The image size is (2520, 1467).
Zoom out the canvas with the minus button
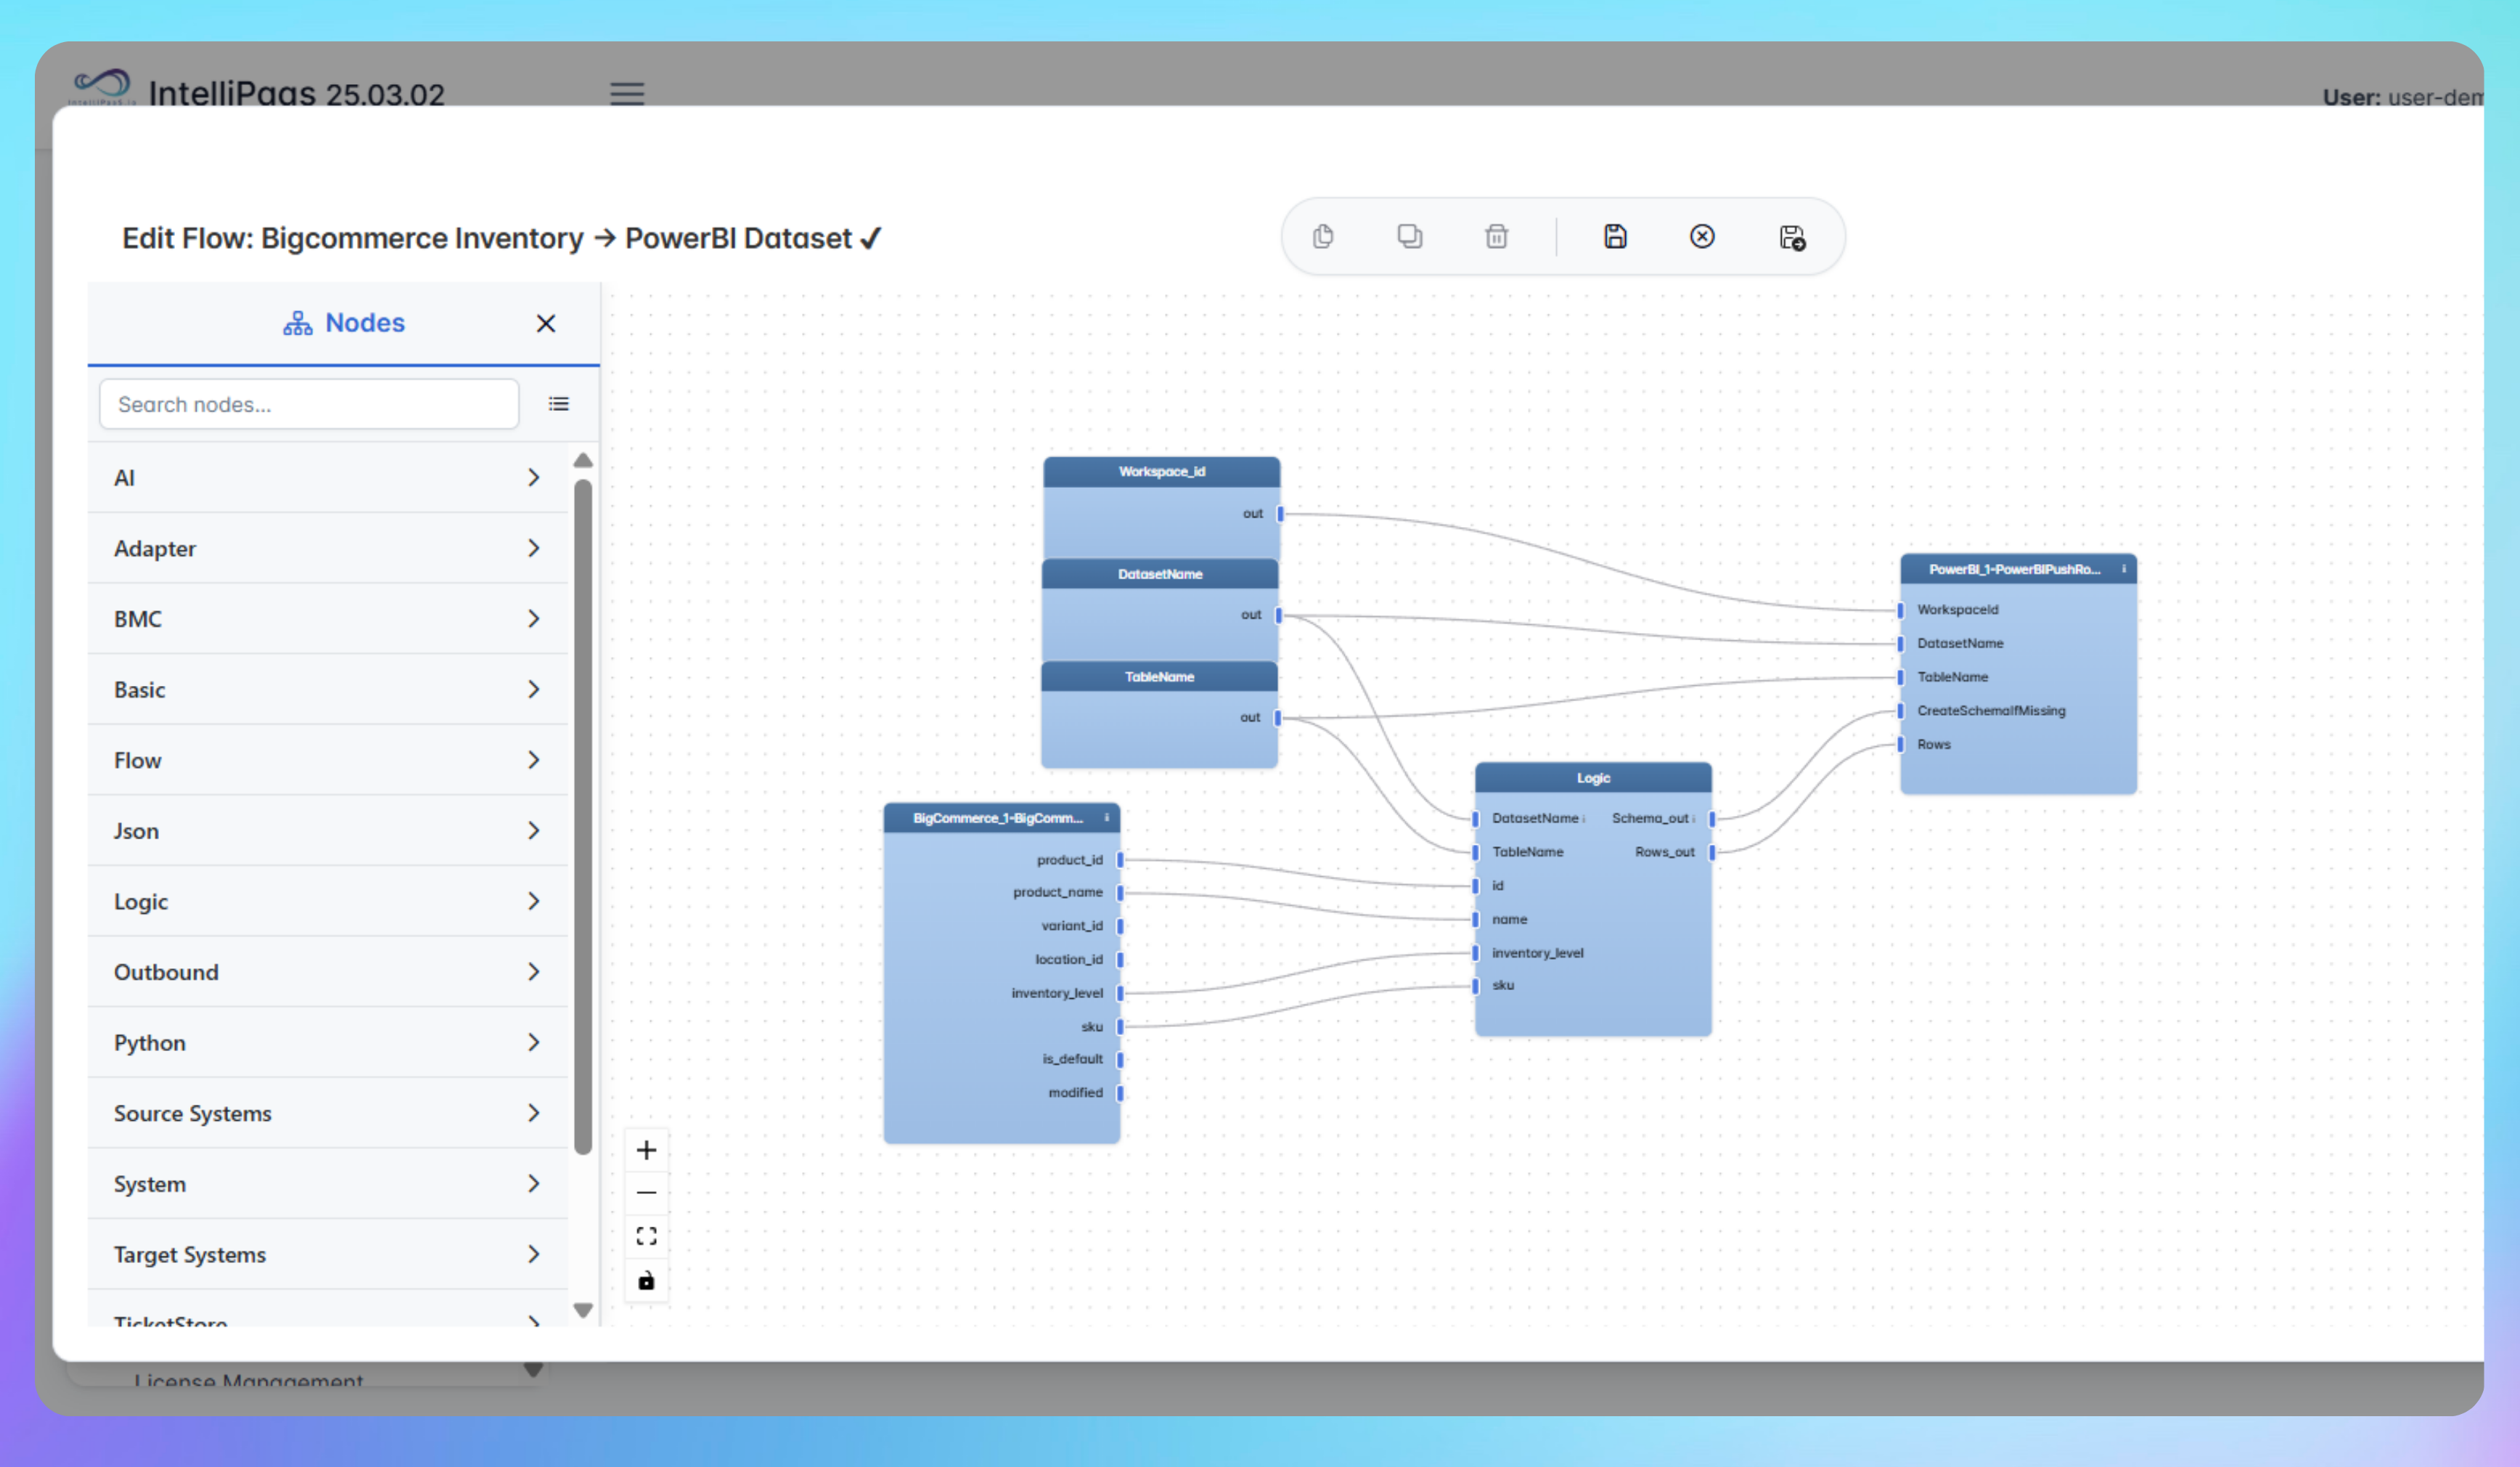(646, 1193)
